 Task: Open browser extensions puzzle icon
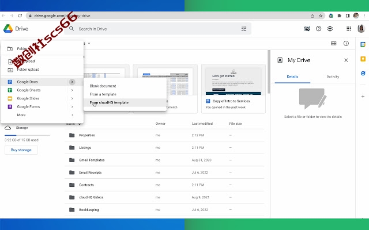click(x=339, y=16)
